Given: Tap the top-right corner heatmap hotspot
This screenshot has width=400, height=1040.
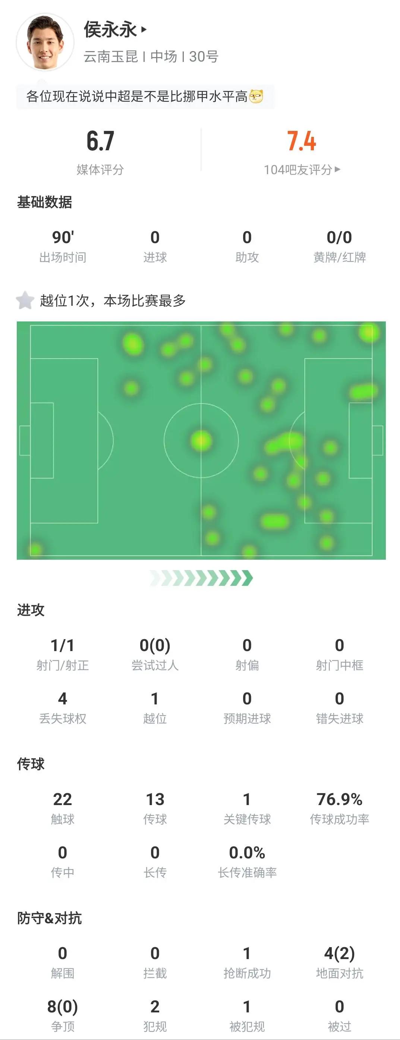Looking at the screenshot, I should click(369, 333).
